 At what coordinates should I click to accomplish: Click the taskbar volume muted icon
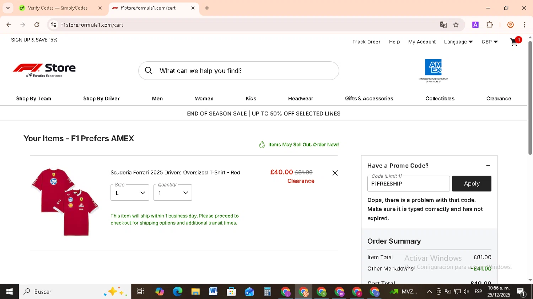467,292
